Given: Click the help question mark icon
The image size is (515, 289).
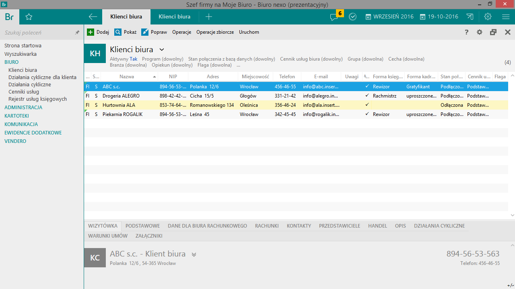Looking at the screenshot, I should coord(467,32).
